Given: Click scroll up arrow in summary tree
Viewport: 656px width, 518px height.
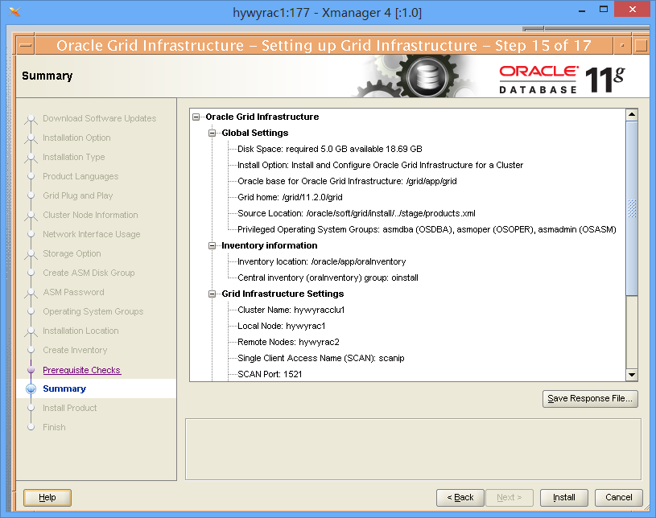Looking at the screenshot, I should click(632, 114).
